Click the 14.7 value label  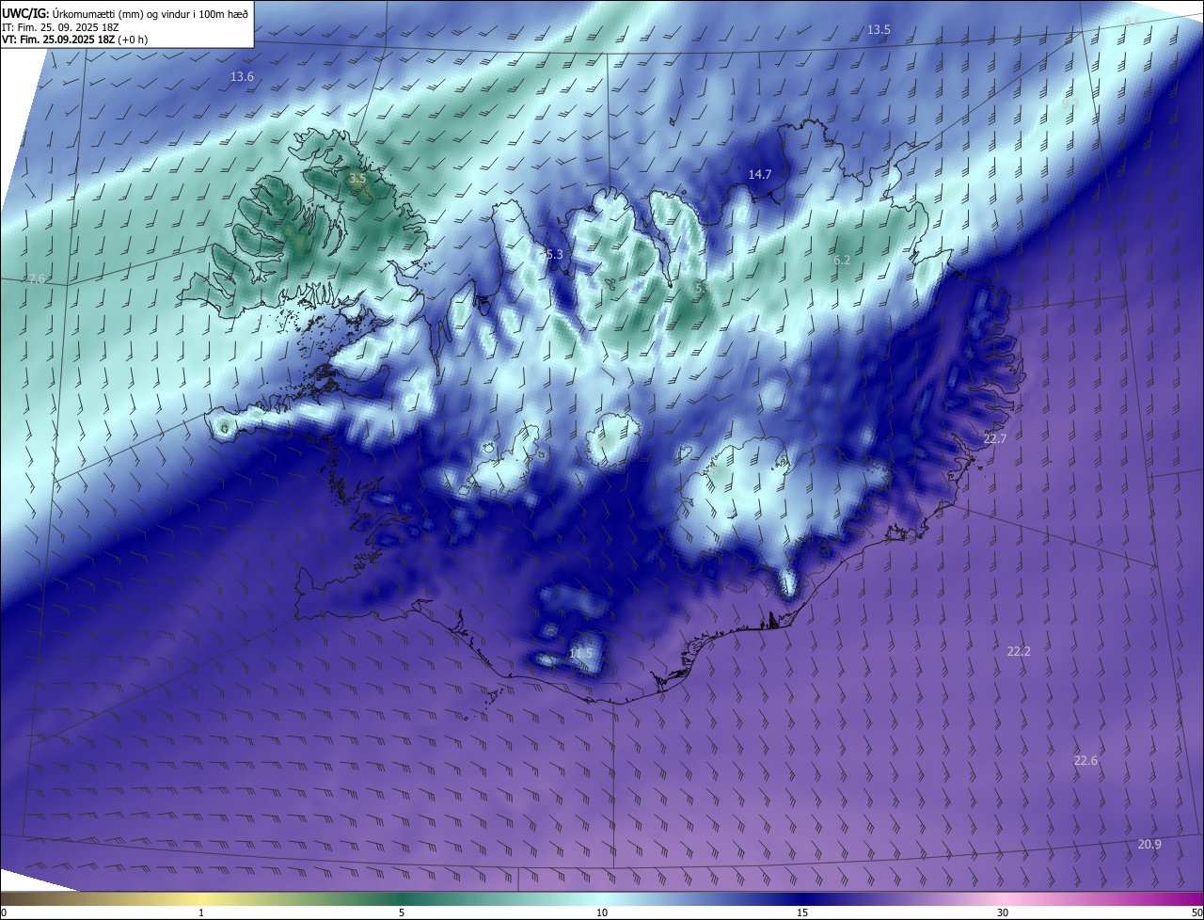[760, 174]
